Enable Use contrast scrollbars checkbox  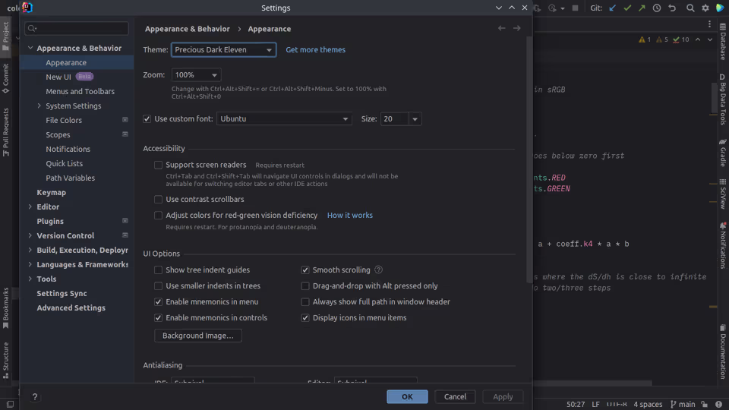158,200
